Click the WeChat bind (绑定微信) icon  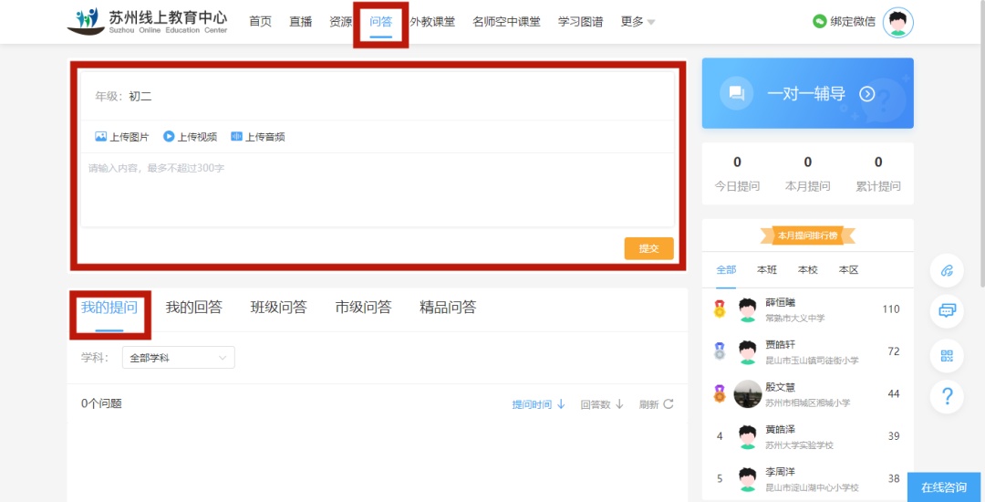pyautogui.click(x=819, y=22)
